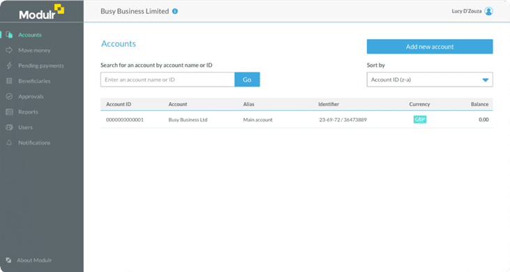
Task: Click the Add new account button
Action: (430, 47)
